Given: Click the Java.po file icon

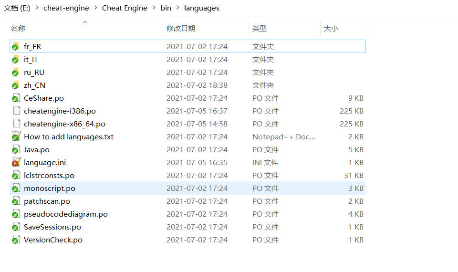Looking at the screenshot, I should point(16,149).
